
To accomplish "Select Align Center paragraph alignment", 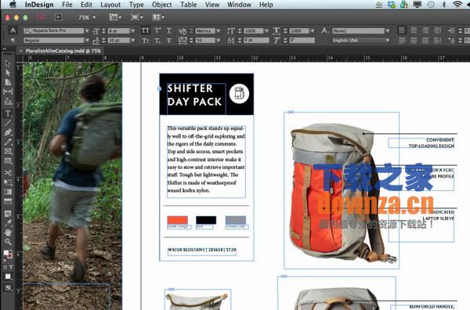I will [x=414, y=31].
